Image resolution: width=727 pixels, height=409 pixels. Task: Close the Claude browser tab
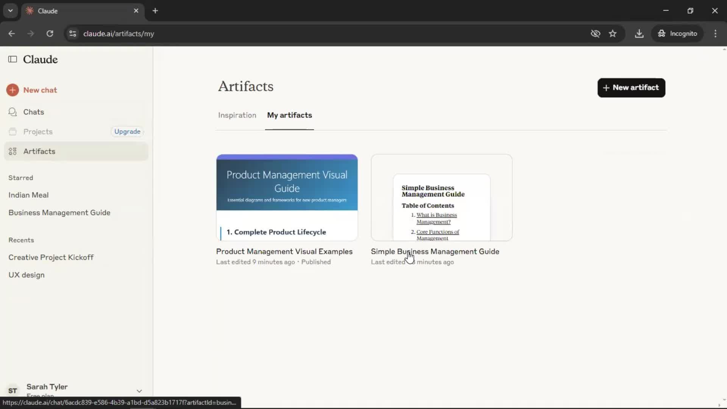pos(136,11)
